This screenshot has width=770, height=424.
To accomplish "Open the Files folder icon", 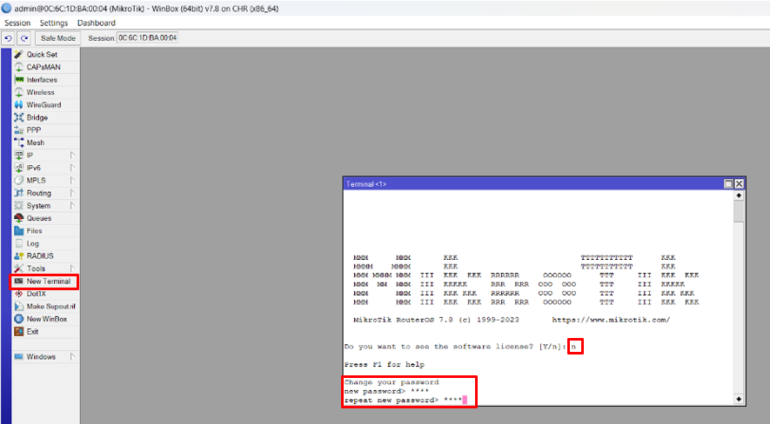I will (19, 231).
